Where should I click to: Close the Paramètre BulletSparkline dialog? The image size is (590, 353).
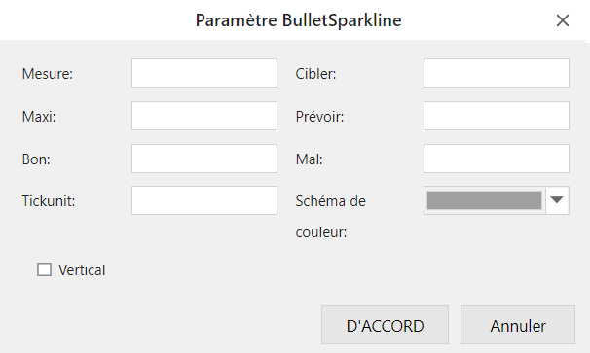(562, 20)
